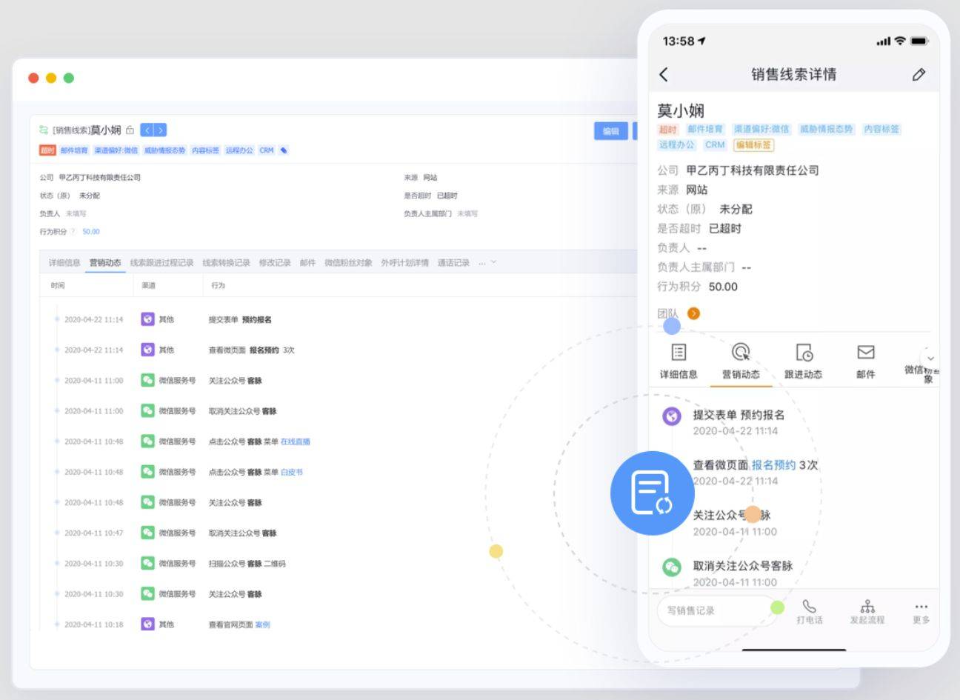
Task: Switch to the 详细信息 tab in desktop window
Action: pos(64,263)
